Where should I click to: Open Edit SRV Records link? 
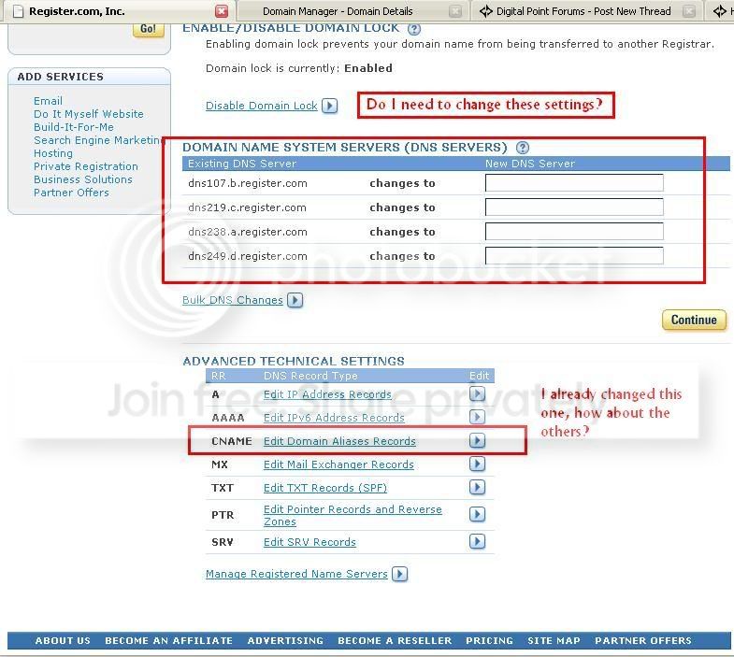tap(309, 542)
